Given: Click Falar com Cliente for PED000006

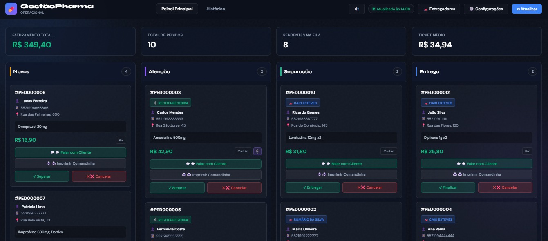Looking at the screenshot, I should [70, 152].
